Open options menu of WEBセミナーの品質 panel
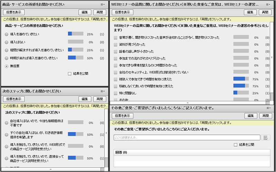This screenshot has height=172, width=276. [x=268, y=4]
